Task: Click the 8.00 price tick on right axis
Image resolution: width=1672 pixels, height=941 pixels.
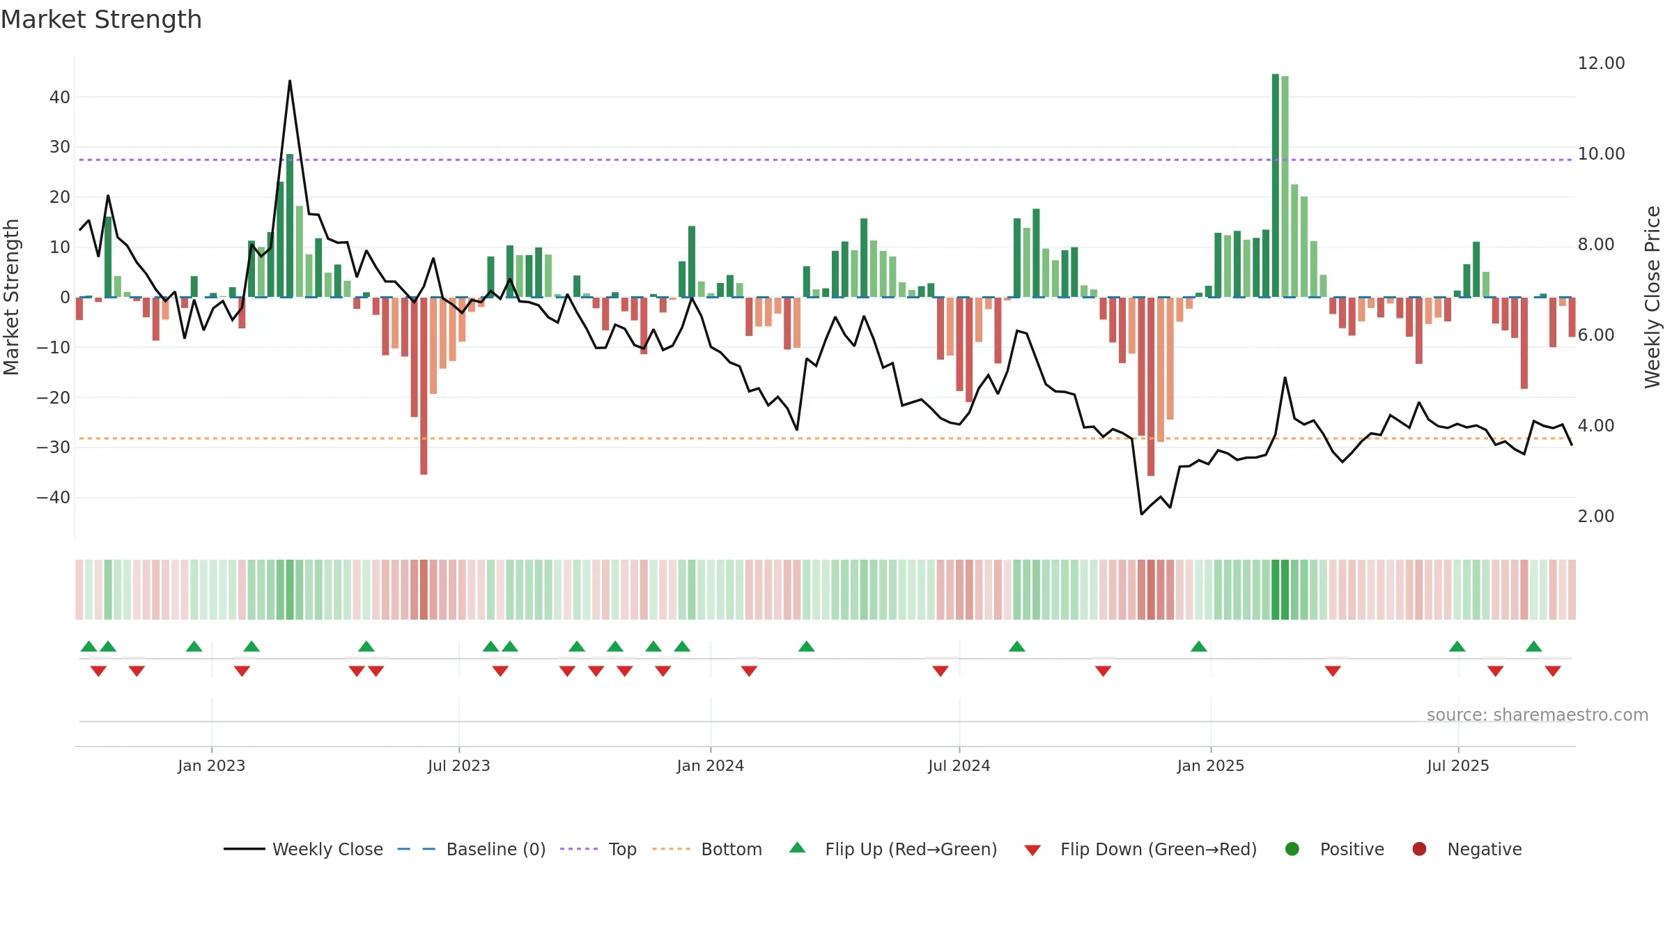Action: (x=1595, y=244)
